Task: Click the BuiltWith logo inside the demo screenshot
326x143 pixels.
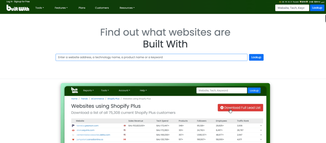Action: 74,90
